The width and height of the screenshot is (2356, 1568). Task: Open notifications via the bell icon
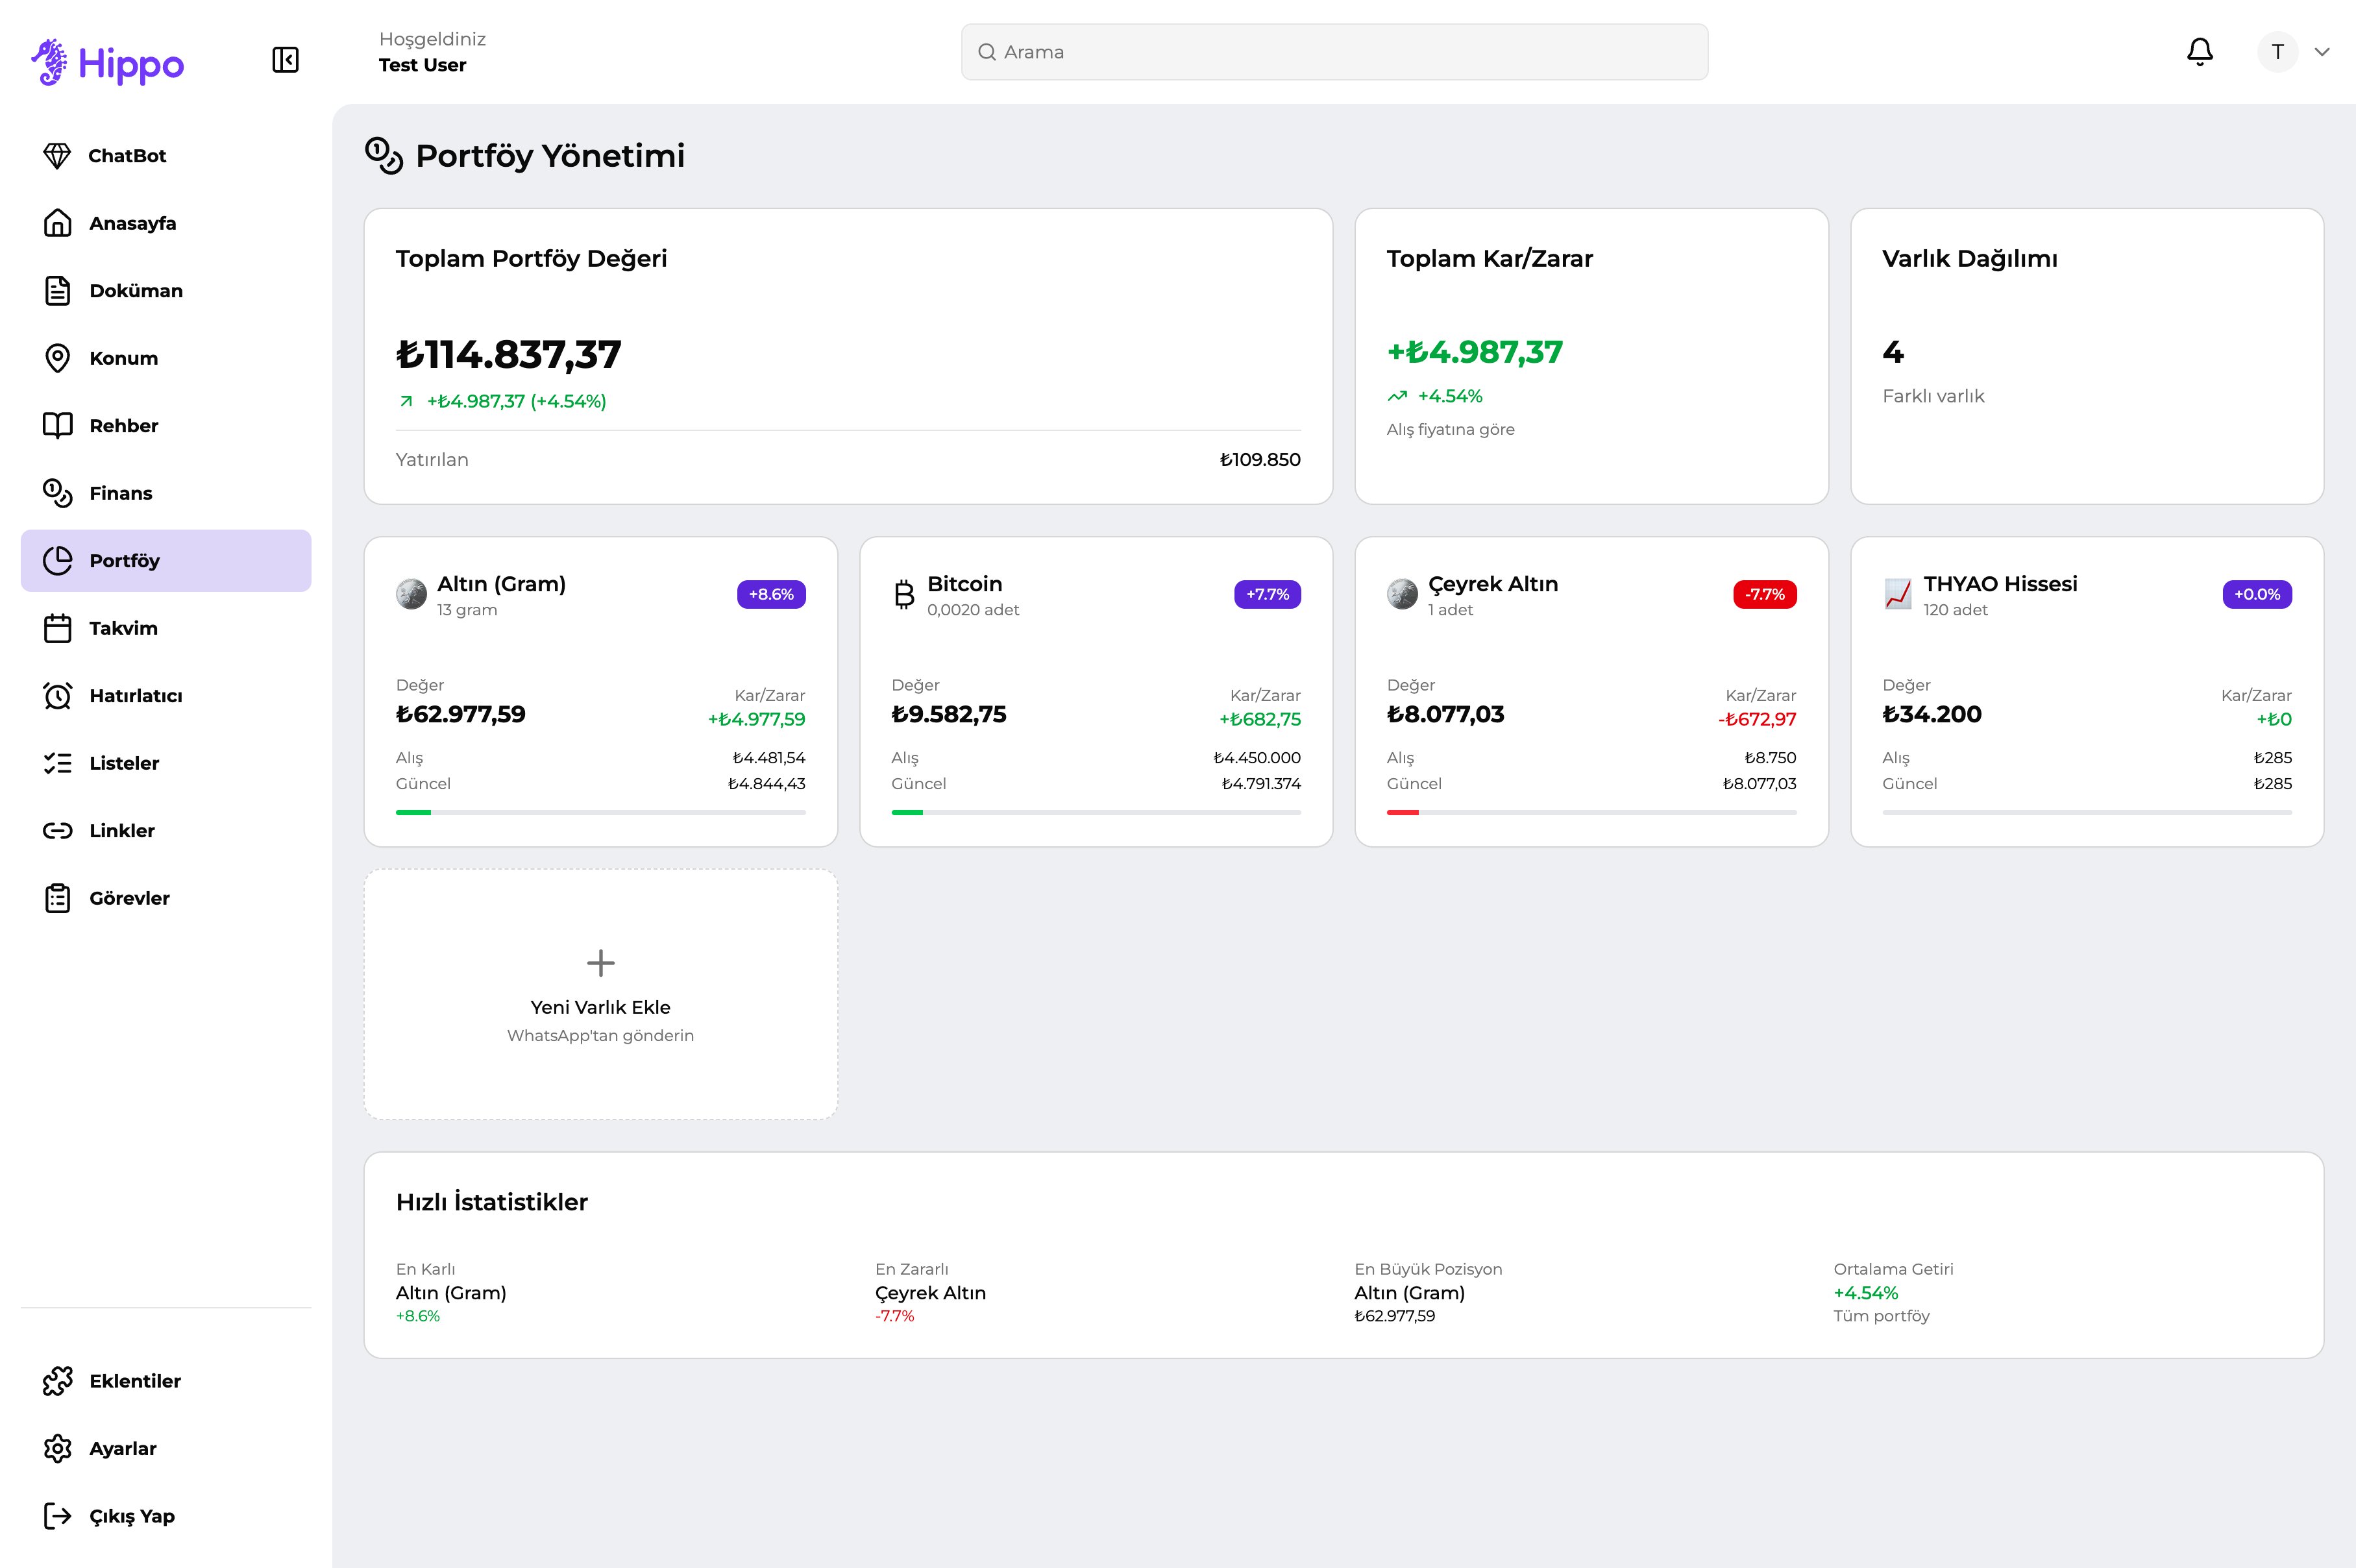pyautogui.click(x=2199, y=52)
